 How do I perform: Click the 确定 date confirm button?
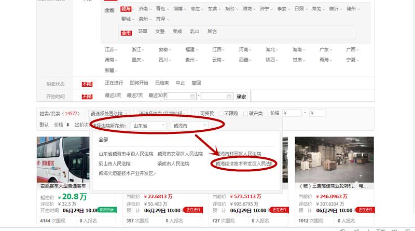[241, 97]
